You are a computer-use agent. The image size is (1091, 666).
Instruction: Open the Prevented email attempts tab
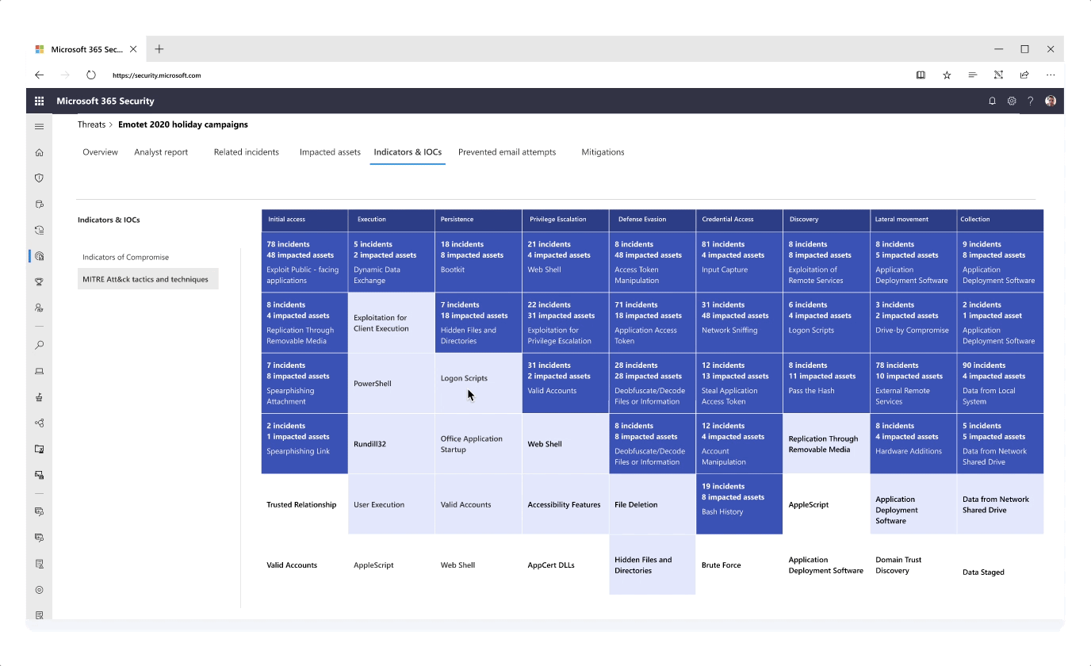(507, 152)
